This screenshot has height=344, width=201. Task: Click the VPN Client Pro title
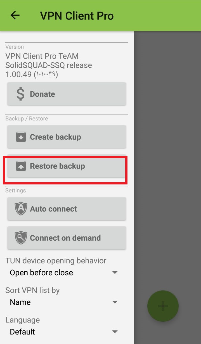coord(77,16)
